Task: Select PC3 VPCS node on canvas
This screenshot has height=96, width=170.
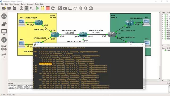Action: click(x=146, y=22)
